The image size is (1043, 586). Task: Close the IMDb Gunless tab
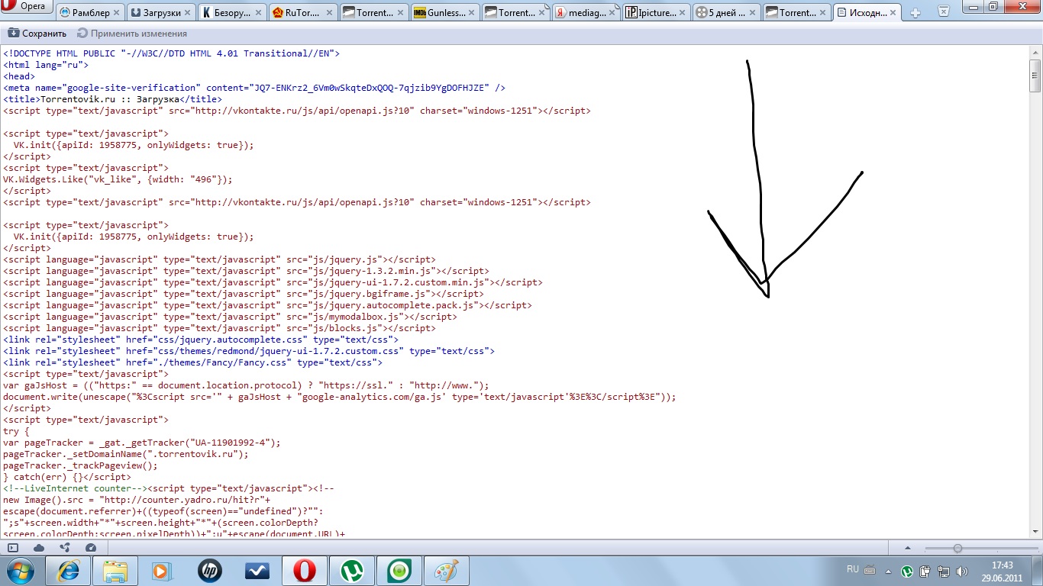coord(470,13)
